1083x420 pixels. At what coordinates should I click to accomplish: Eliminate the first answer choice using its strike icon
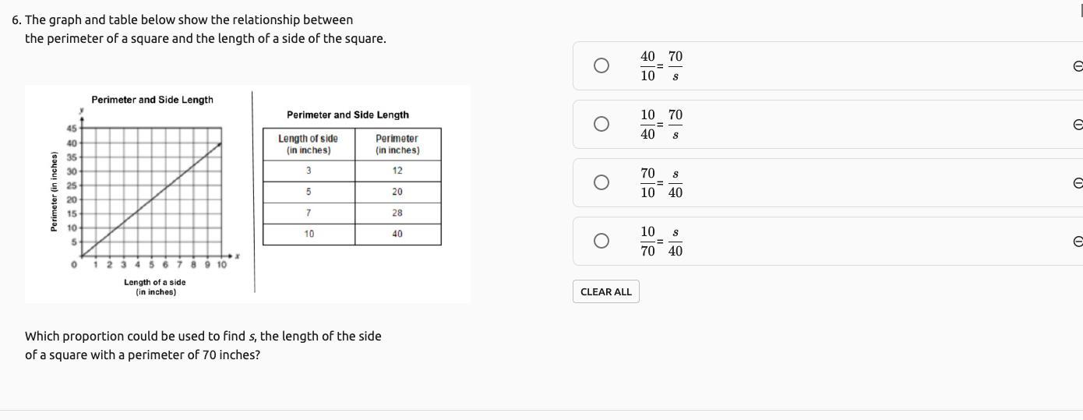click(1078, 66)
